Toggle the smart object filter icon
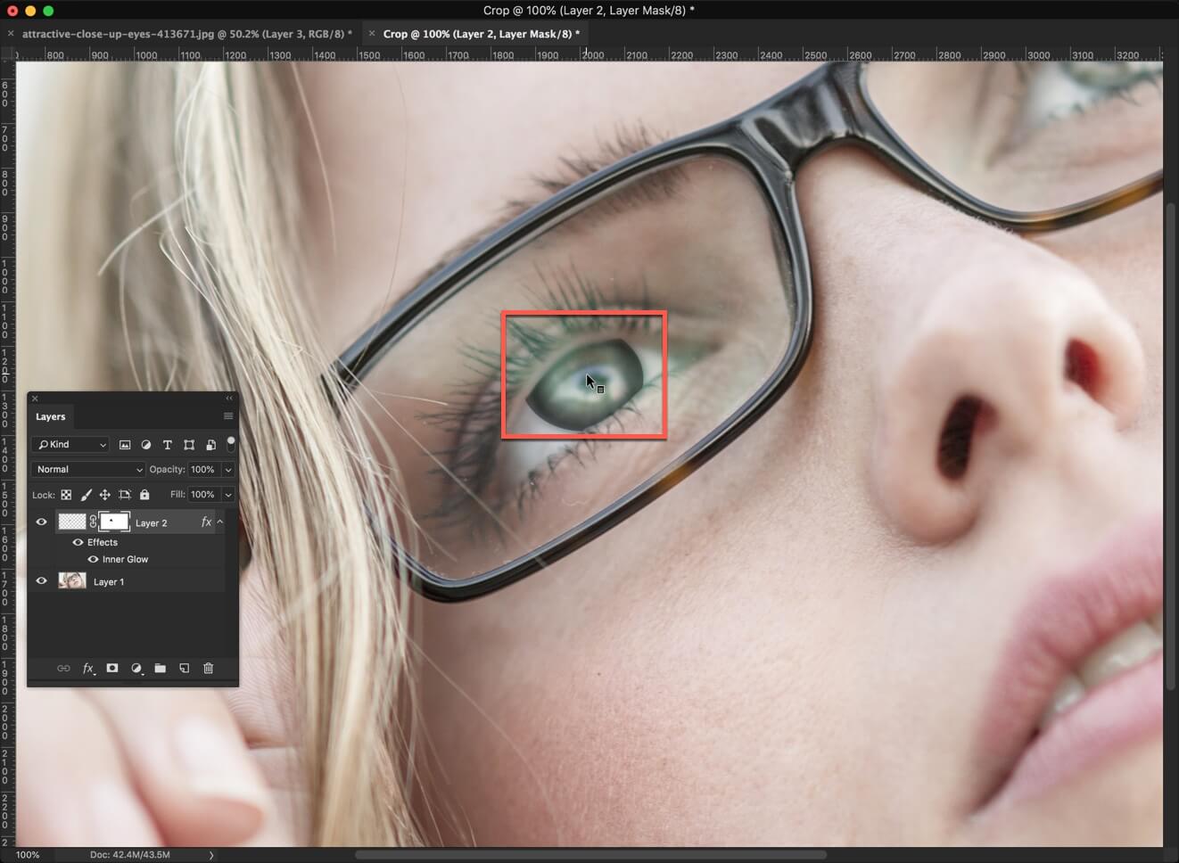 pyautogui.click(x=210, y=445)
